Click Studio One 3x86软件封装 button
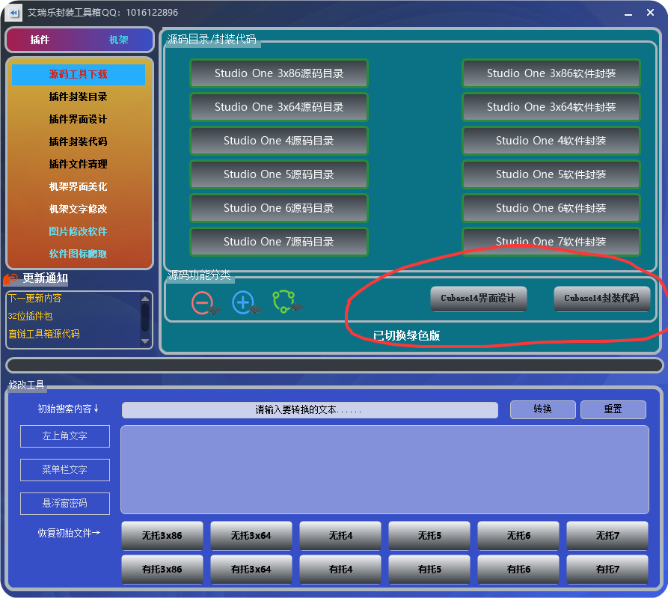The width and height of the screenshot is (668, 598). pos(551,73)
